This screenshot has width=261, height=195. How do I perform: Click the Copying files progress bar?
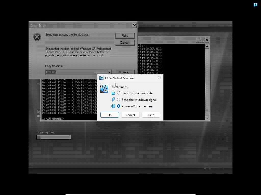(54, 137)
